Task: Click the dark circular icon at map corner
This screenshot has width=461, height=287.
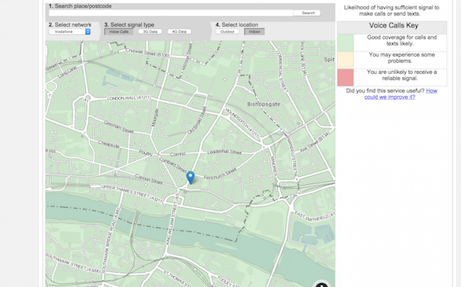Action: (x=322, y=284)
